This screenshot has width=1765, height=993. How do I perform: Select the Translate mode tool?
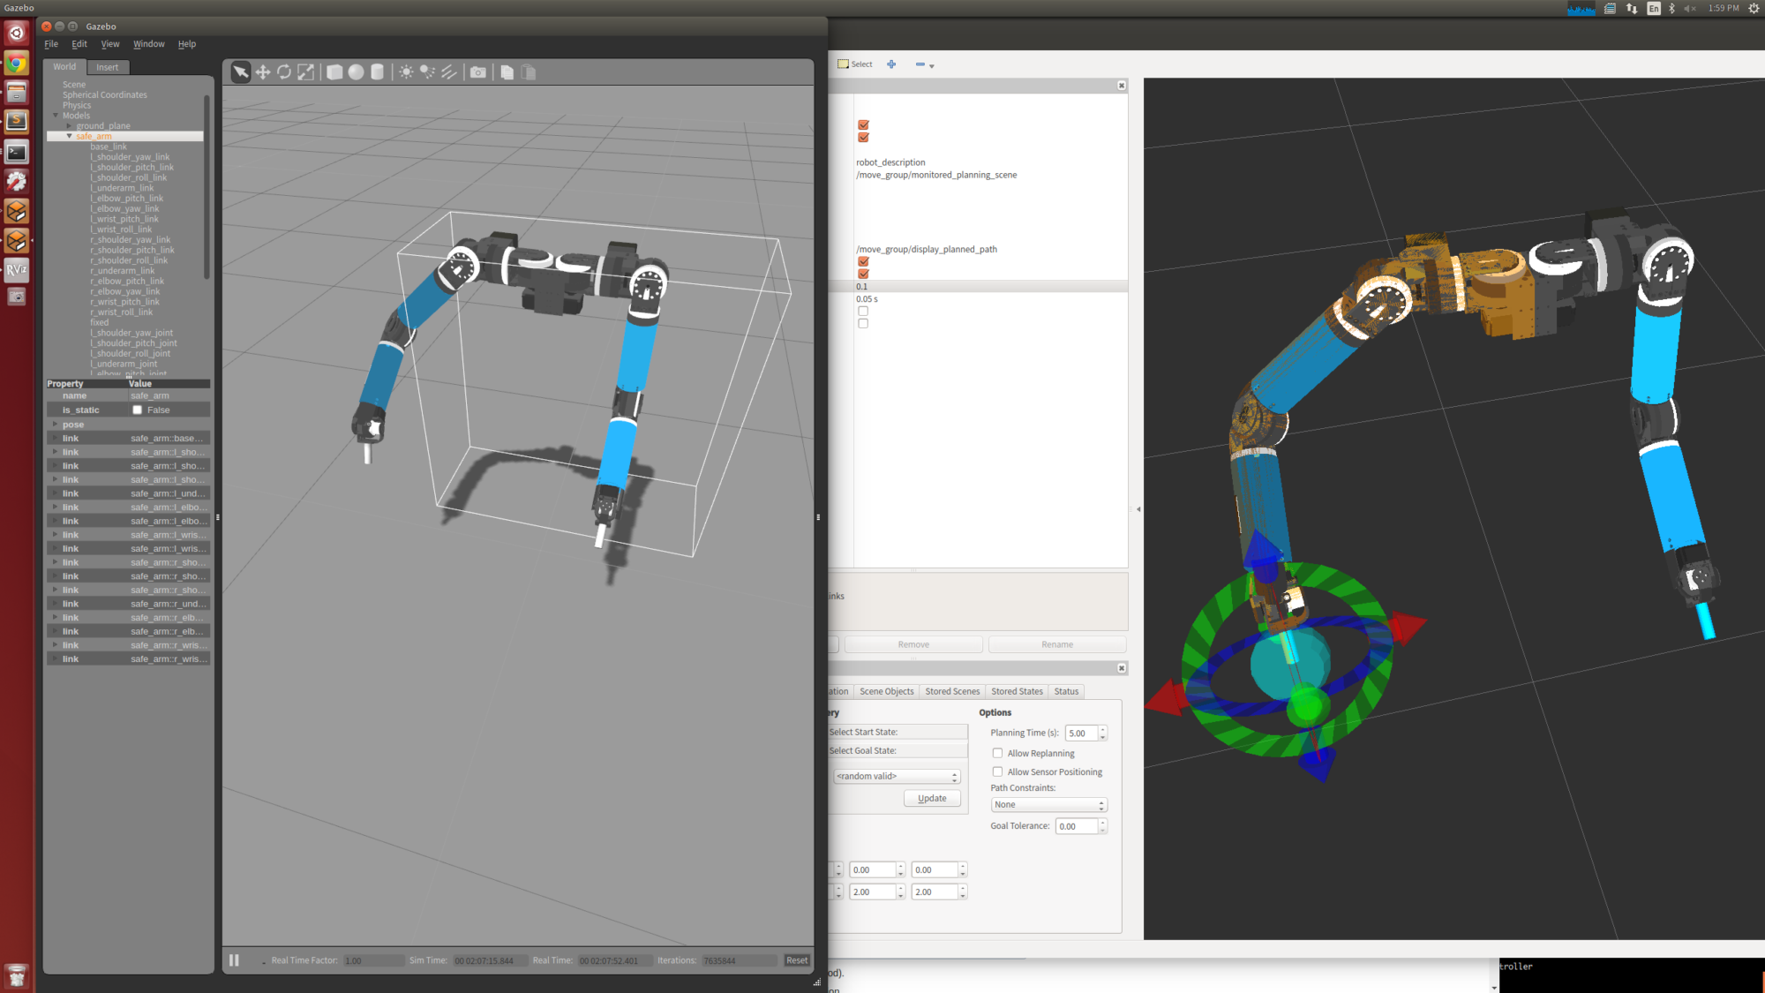[263, 72]
